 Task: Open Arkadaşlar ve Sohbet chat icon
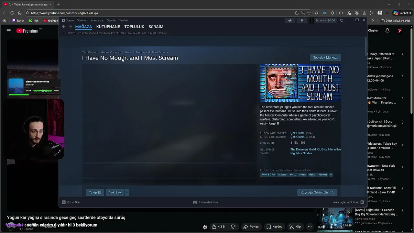362,202
